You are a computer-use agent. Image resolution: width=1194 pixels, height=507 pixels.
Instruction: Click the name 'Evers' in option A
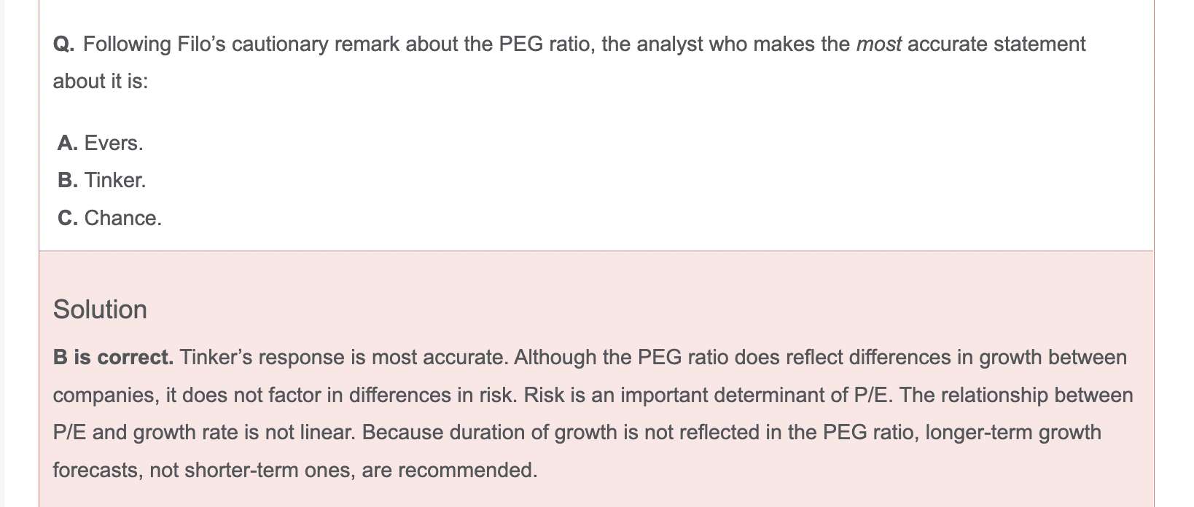click(x=114, y=143)
